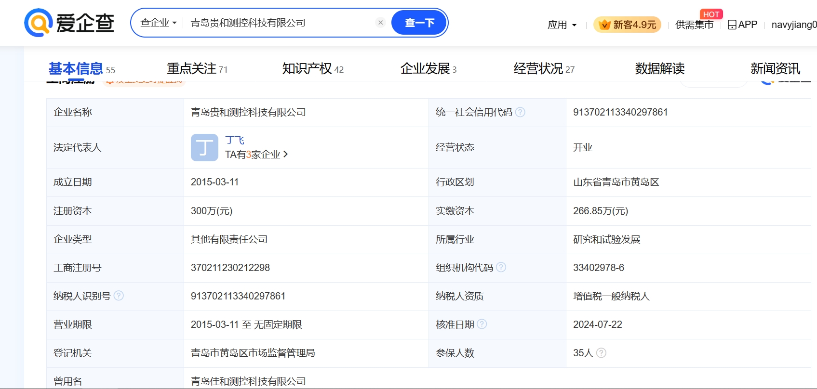Click the help icon next to 35人
Image resolution: width=817 pixels, height=389 pixels.
[601, 353]
